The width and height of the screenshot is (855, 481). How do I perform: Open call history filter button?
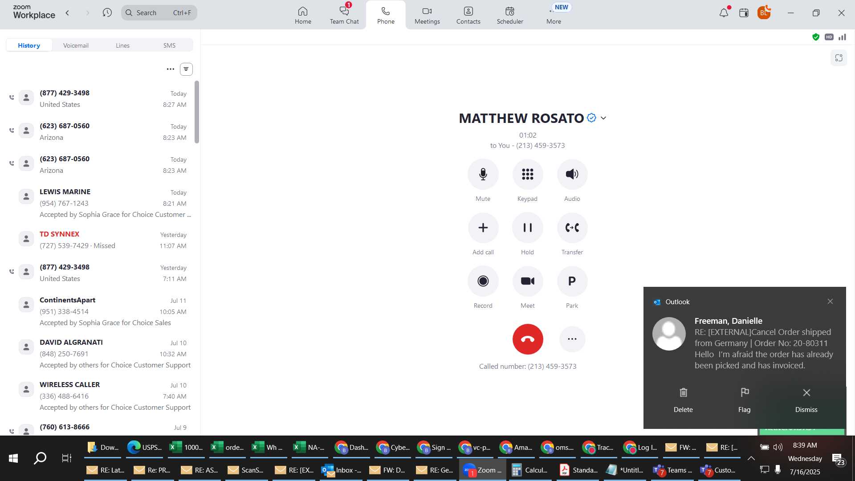pyautogui.click(x=186, y=69)
